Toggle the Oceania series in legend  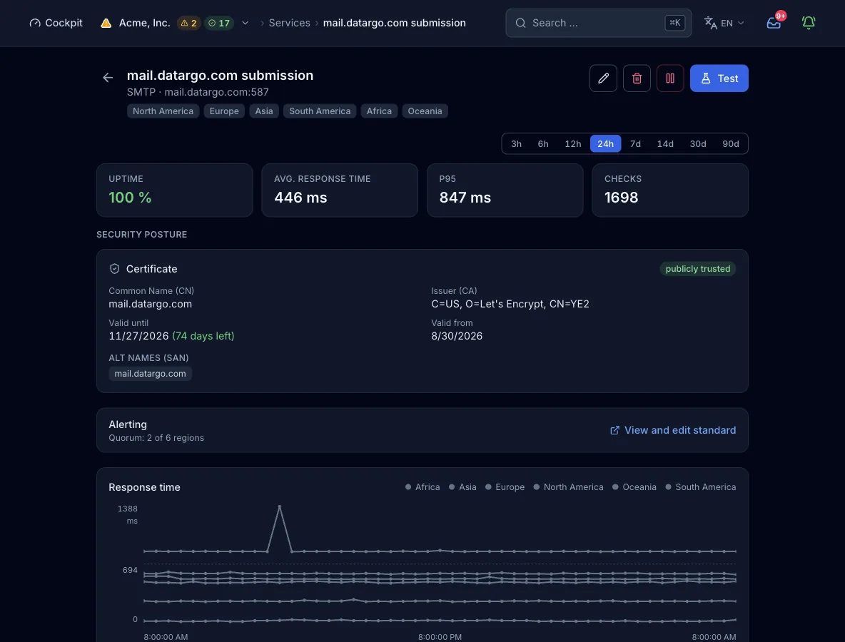tap(634, 487)
